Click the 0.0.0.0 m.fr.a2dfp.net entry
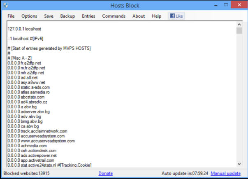Image resolution: width=248 pixels, height=179 pixels. (26, 68)
